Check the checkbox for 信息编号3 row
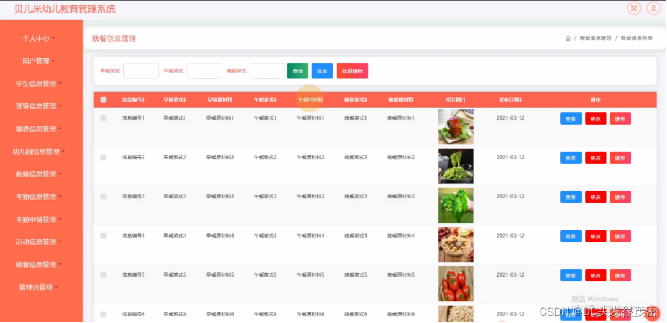Screen dimensions: 667x323 click(x=104, y=197)
